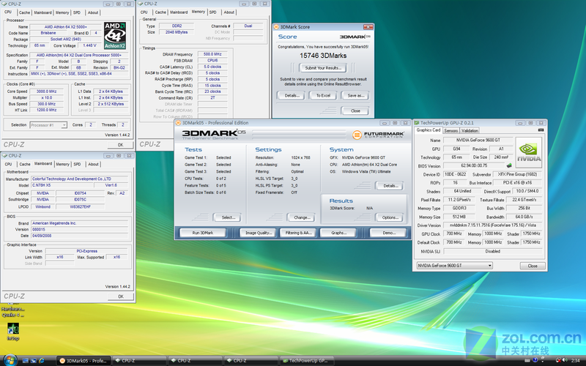Image resolution: width=586 pixels, height=366 pixels.
Task: Open Mainboard tab in CPU-Z memory window
Action: click(x=179, y=12)
